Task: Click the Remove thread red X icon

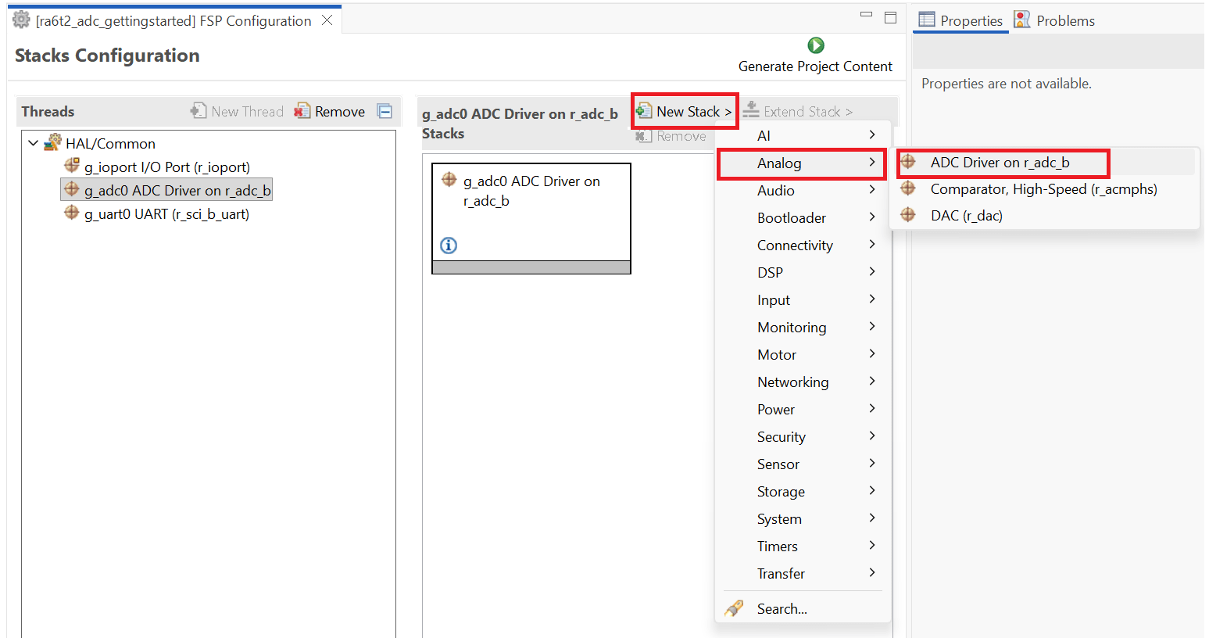Action: click(302, 111)
